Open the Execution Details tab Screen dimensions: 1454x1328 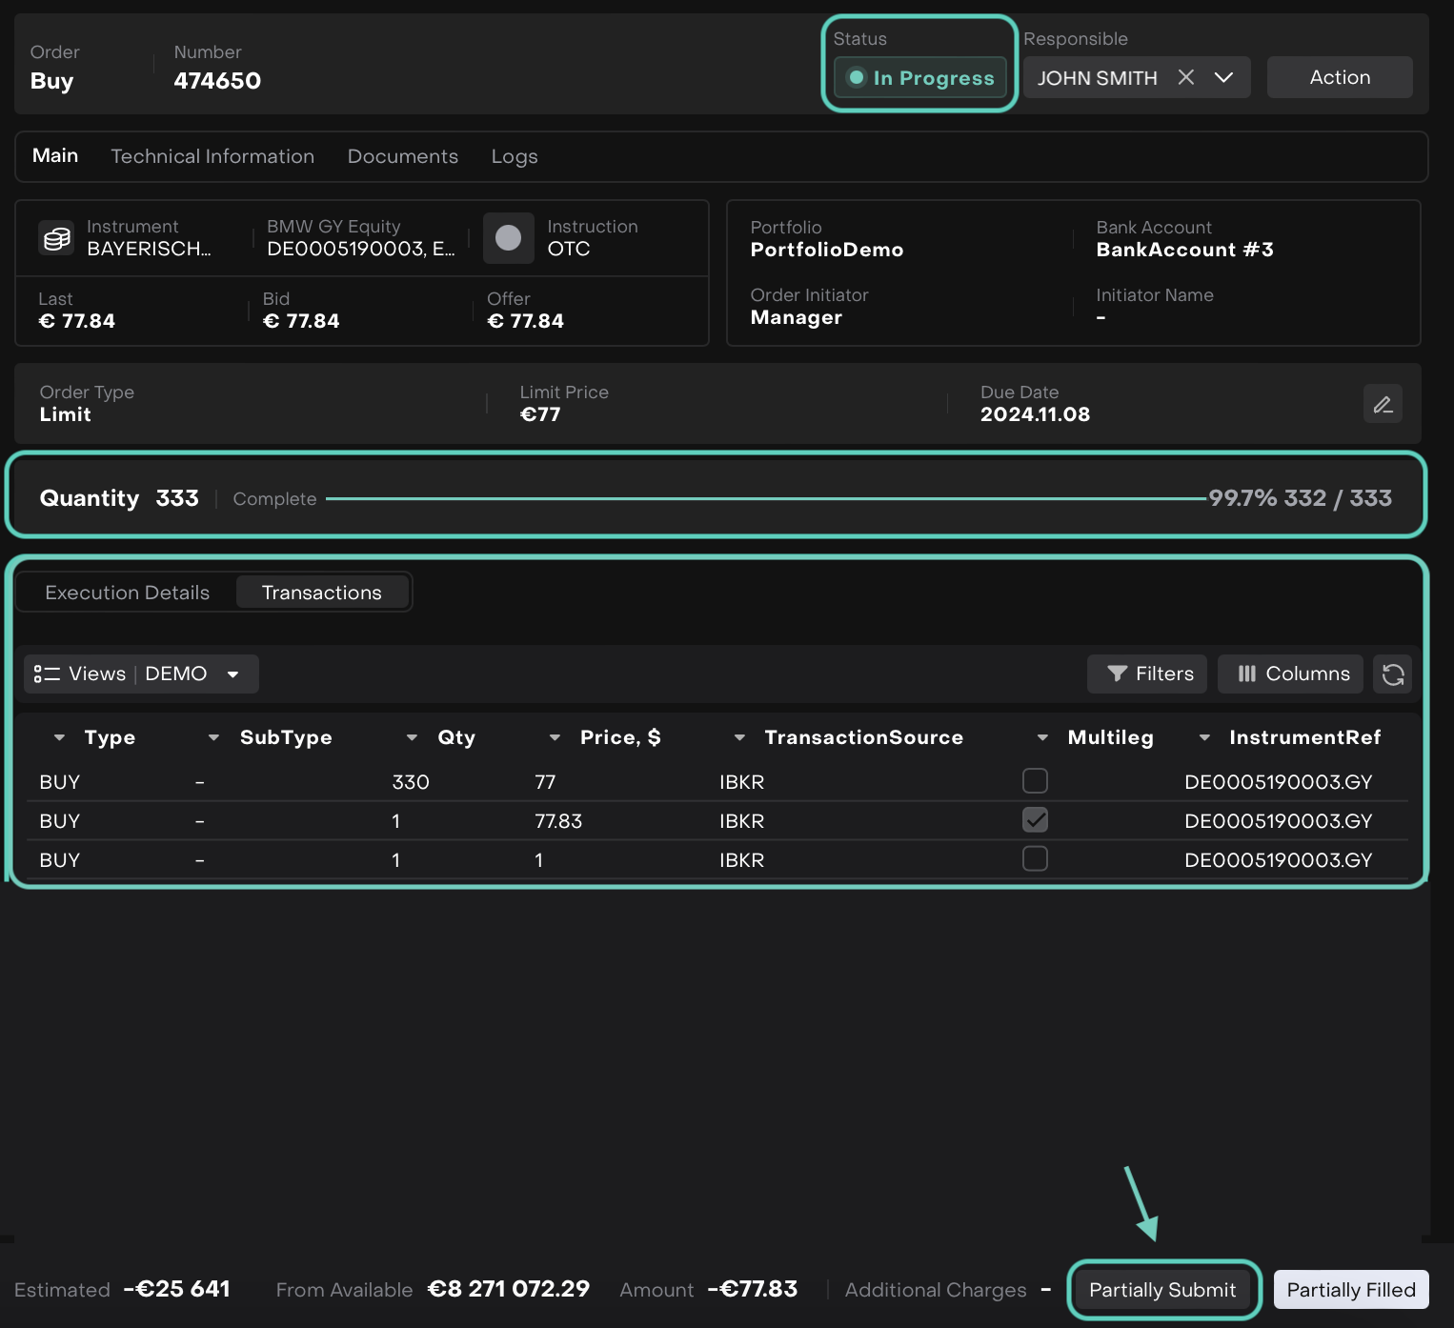[x=128, y=593]
